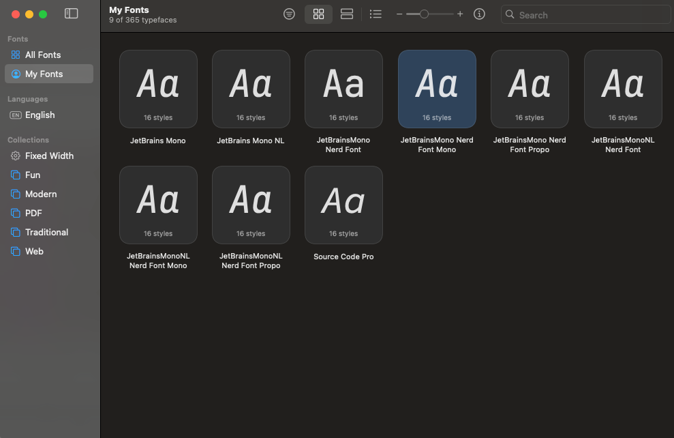
Task: Select the All Fonts smart collection
Action: [41, 55]
